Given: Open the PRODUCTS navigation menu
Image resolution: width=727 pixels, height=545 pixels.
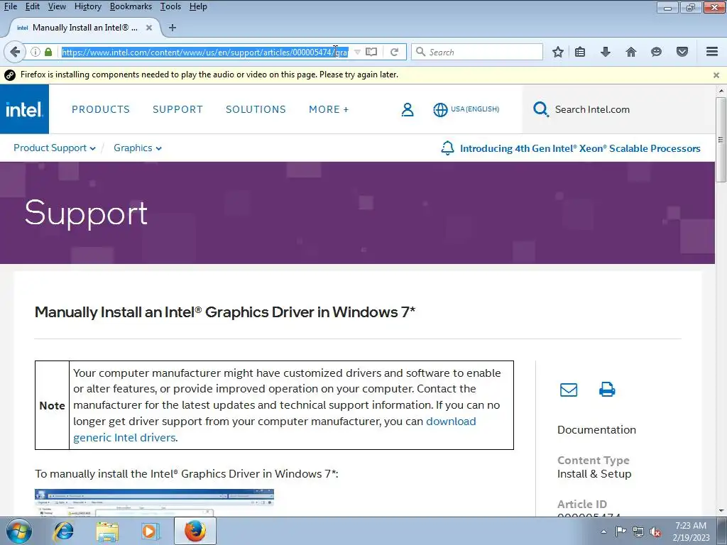Looking at the screenshot, I should click(x=101, y=109).
